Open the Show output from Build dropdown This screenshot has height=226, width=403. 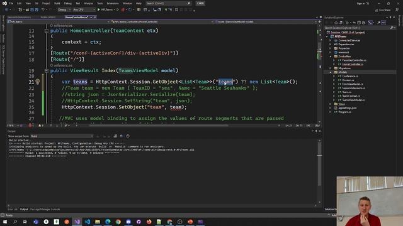click(x=62, y=136)
